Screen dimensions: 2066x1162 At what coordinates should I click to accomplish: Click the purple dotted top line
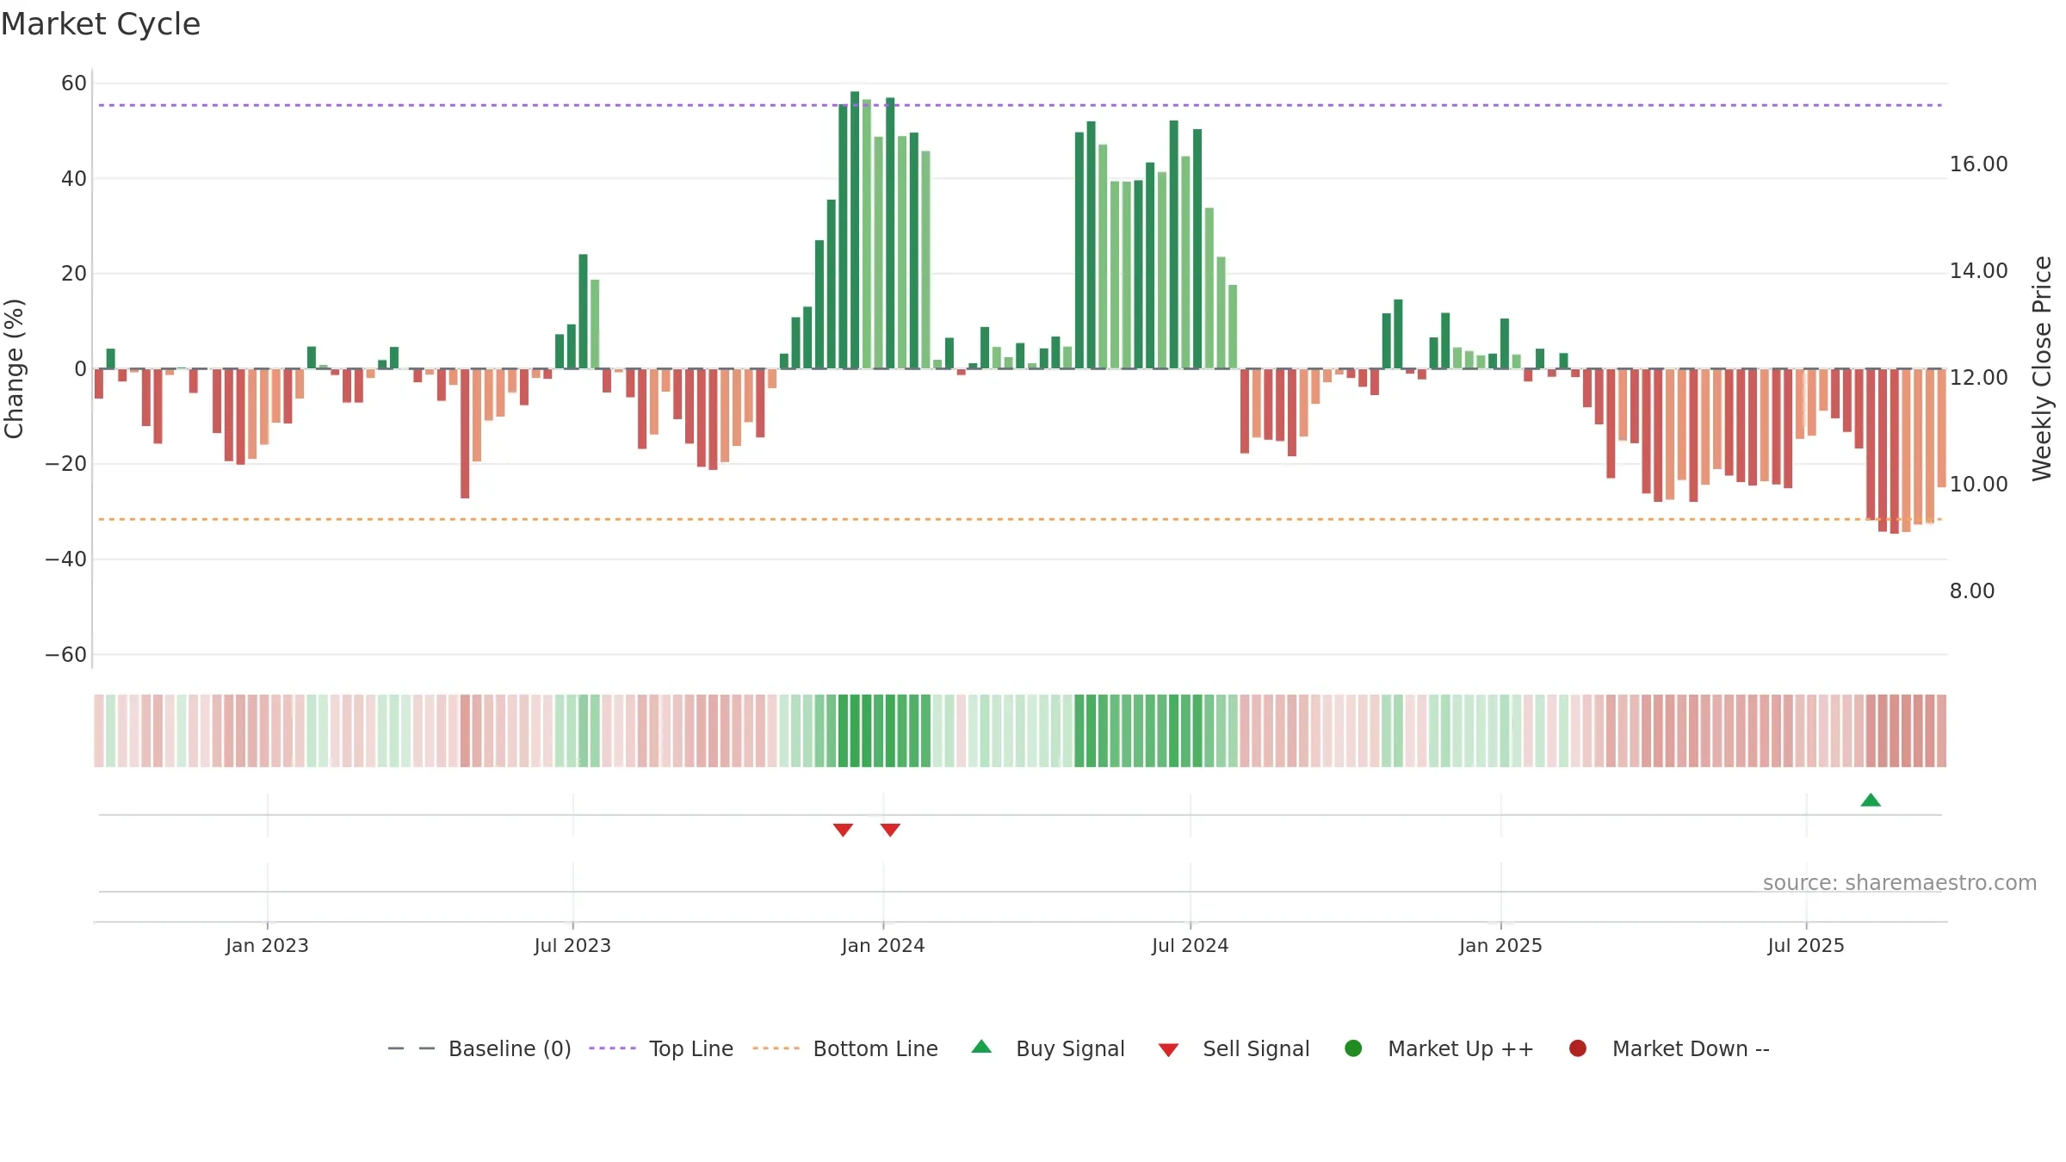(x=1020, y=105)
